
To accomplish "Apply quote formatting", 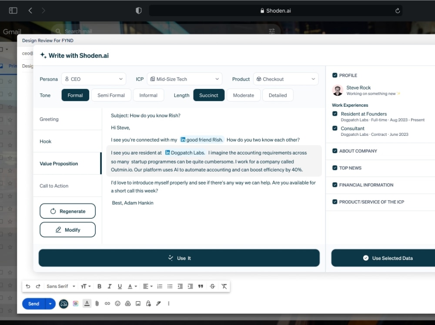I will pos(201,286).
